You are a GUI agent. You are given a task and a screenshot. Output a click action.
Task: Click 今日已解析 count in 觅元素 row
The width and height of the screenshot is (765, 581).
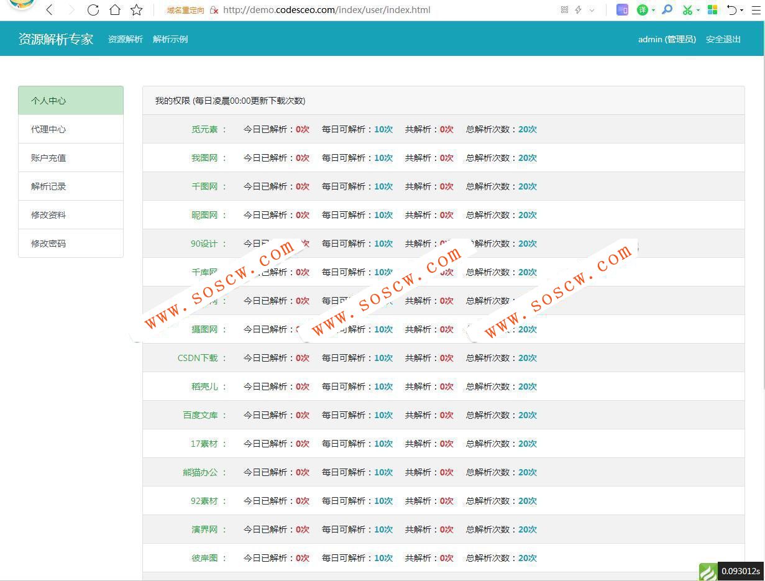[277, 129]
